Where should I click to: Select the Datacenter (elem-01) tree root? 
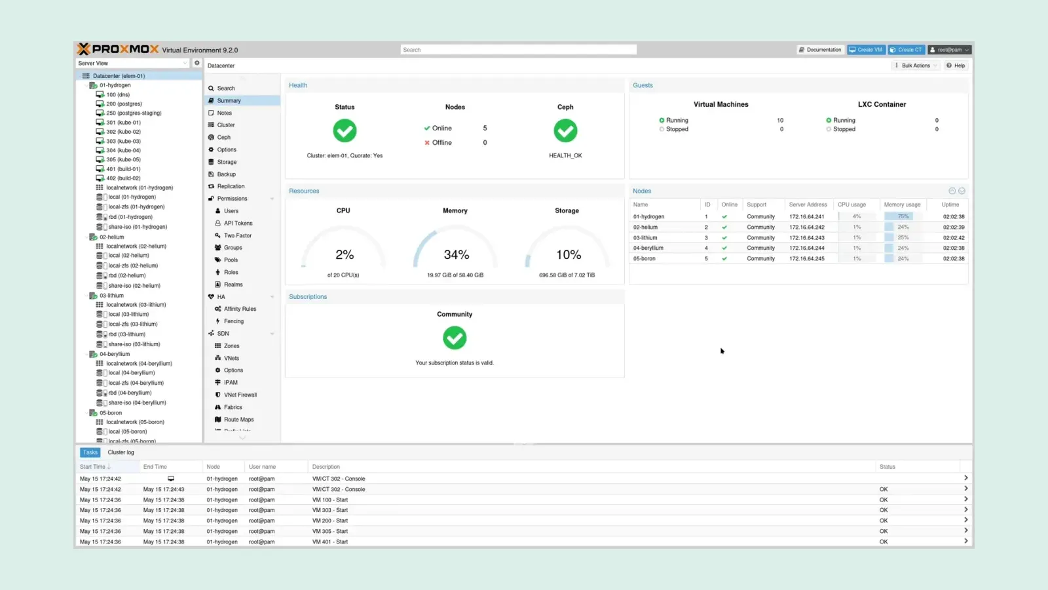click(x=139, y=76)
